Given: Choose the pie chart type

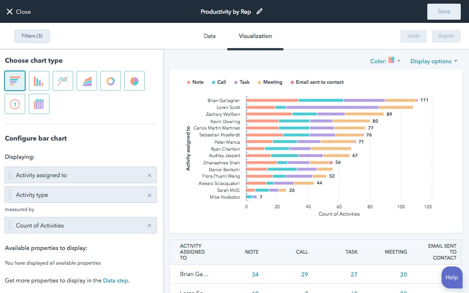Looking at the screenshot, I should coord(134,81).
